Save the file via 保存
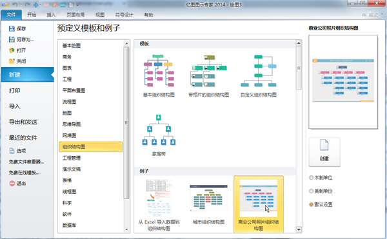Screen dimensions: 387x239 (x=17, y=28)
